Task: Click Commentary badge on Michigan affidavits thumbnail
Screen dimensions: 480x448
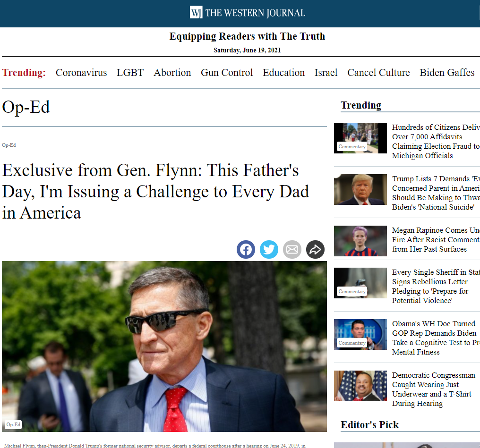Action: 352,146
